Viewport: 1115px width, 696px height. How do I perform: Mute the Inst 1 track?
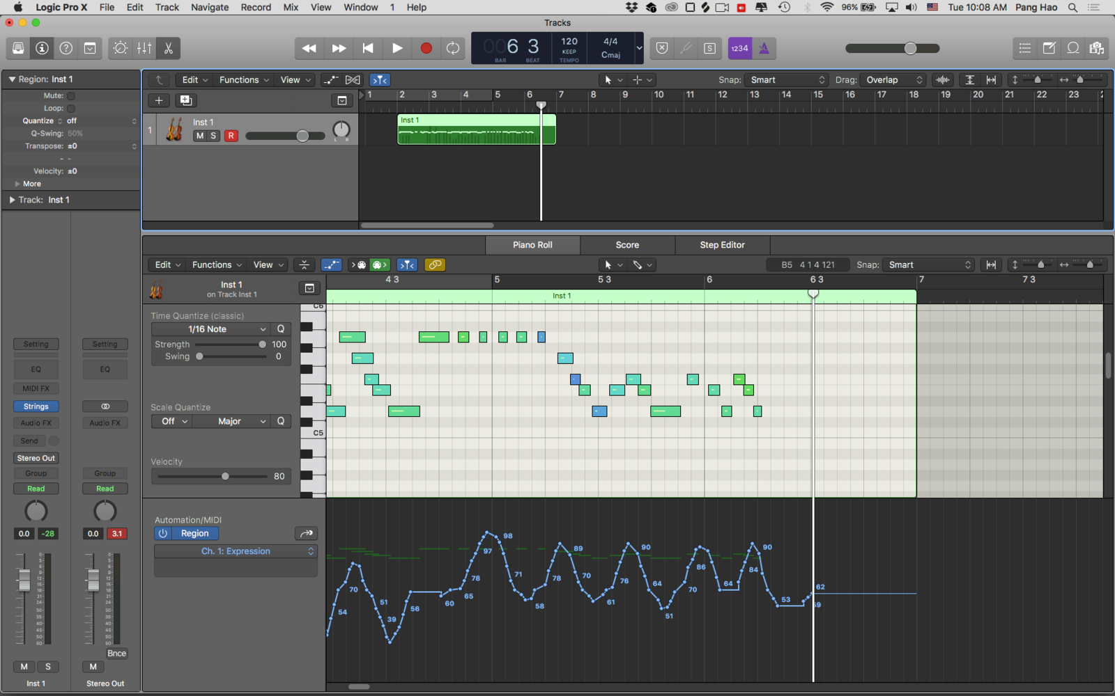click(200, 136)
